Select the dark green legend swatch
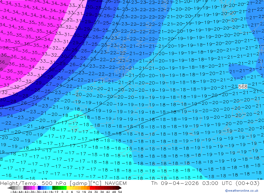Screen dimensions: 264x193 tap(54, 188)
